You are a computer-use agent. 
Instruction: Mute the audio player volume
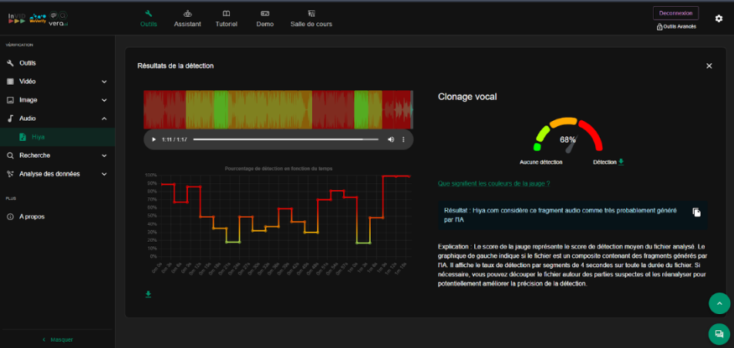point(390,139)
